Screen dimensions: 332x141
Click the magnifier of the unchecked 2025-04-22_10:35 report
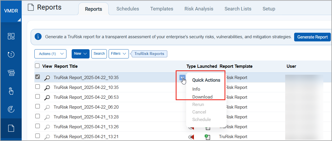click(47, 87)
